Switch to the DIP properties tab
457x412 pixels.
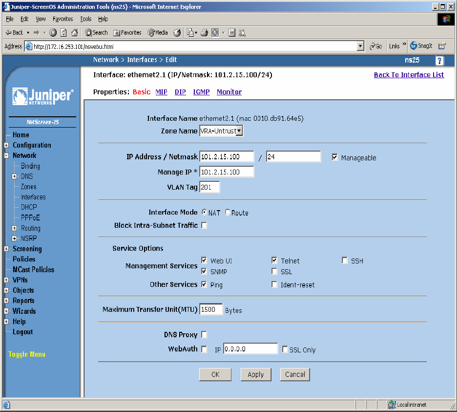pos(181,92)
